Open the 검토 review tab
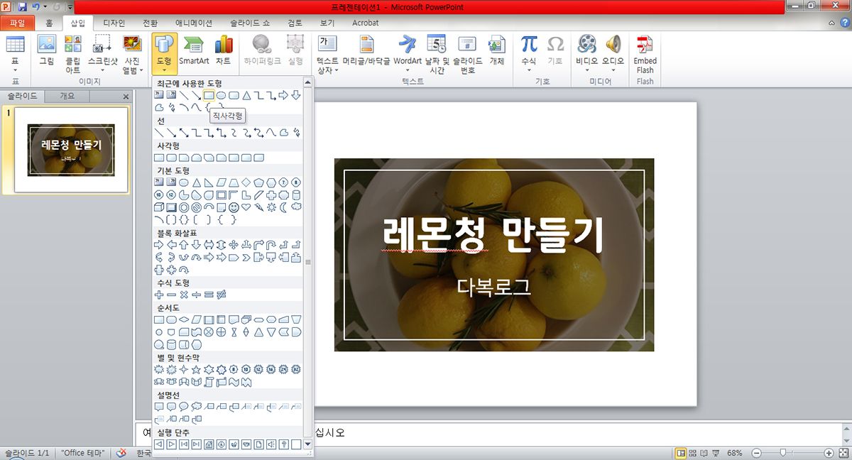The width and height of the screenshot is (852, 460). (295, 23)
